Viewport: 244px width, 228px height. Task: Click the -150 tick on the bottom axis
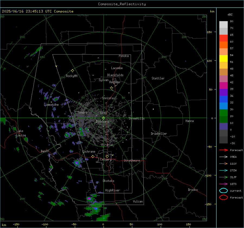tap(16, 224)
